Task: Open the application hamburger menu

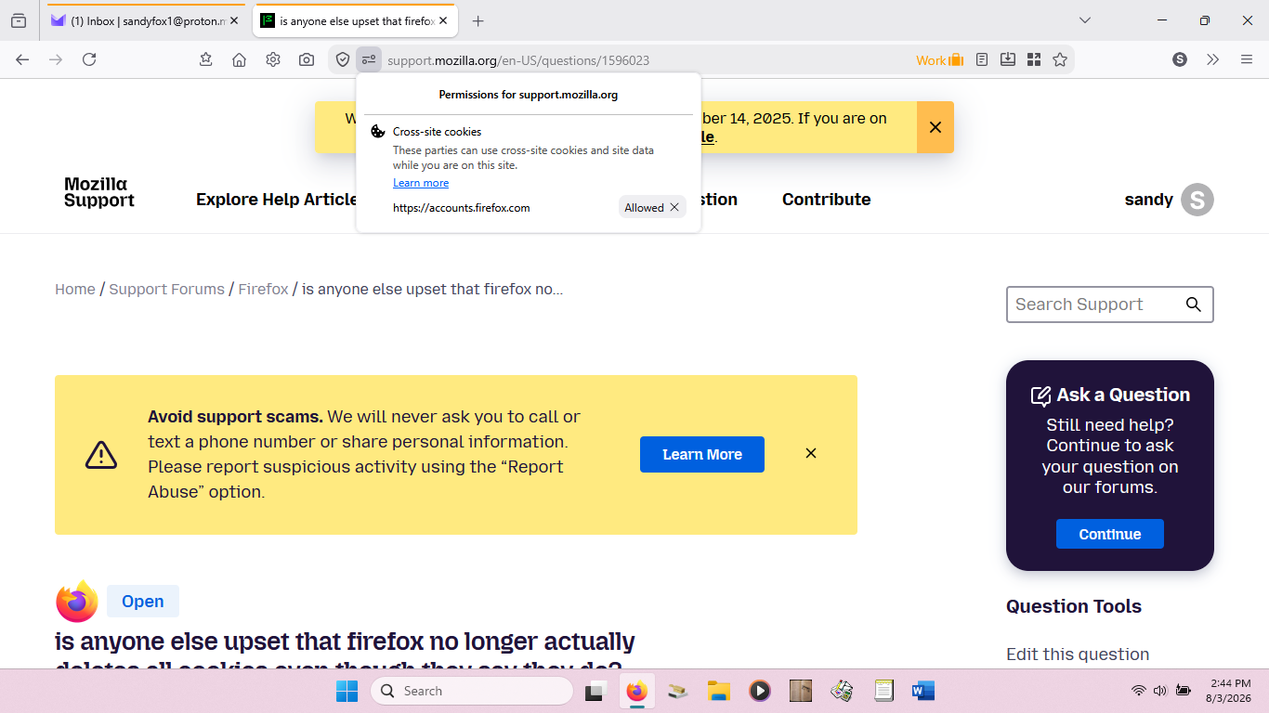Action: click(x=1247, y=59)
